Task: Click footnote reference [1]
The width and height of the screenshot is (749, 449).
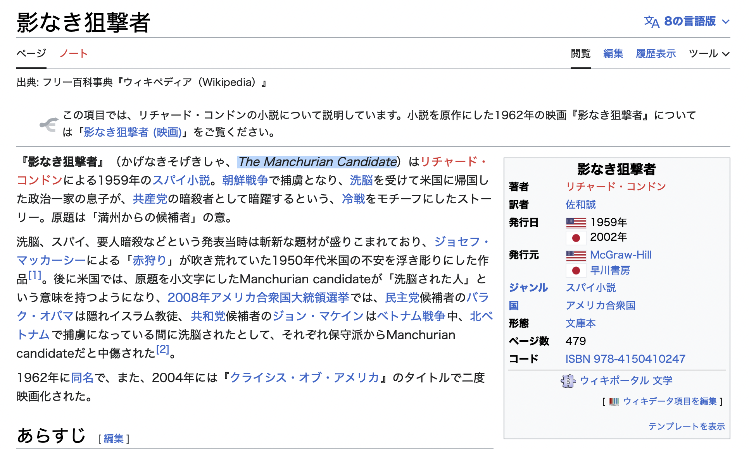Action: click(35, 275)
